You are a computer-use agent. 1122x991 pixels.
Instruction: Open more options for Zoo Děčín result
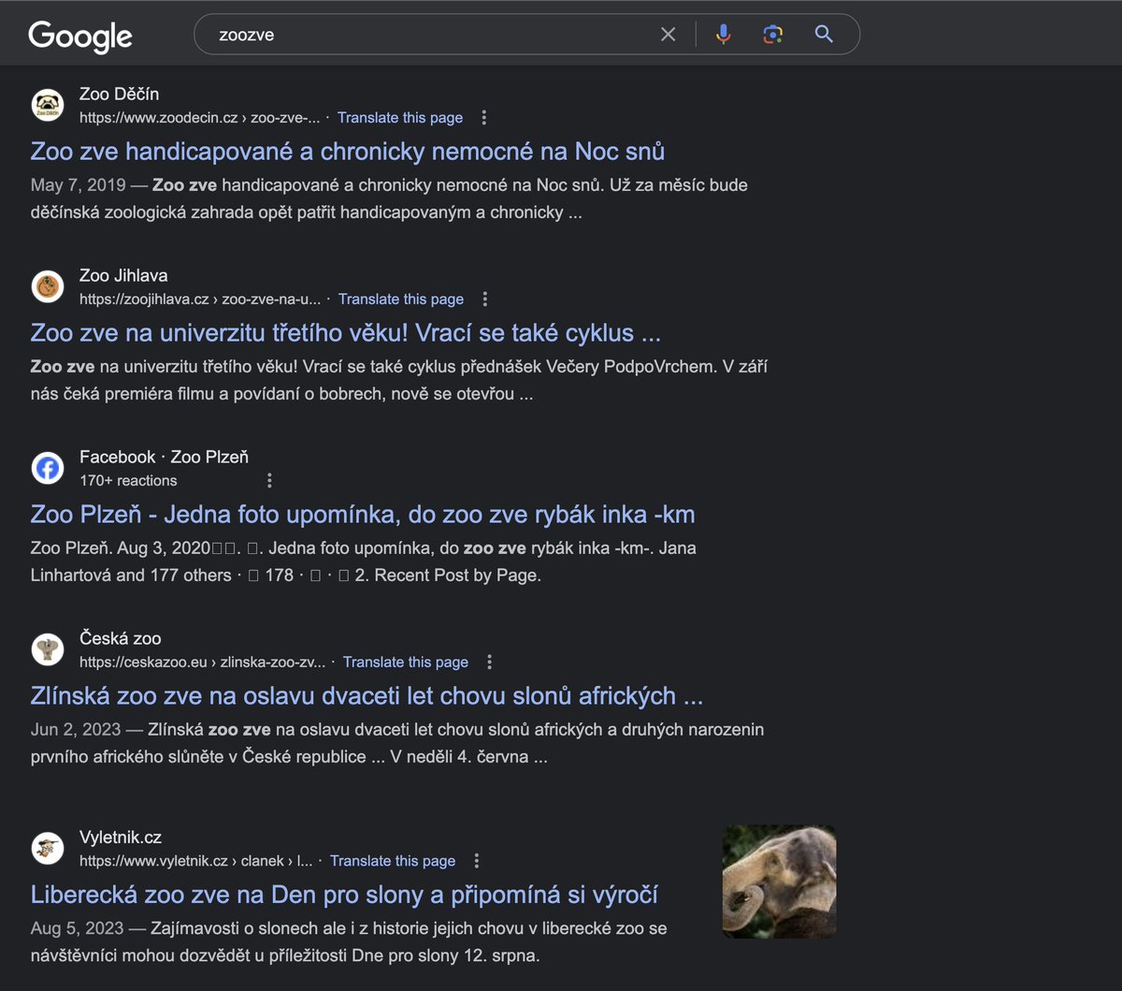click(x=483, y=118)
